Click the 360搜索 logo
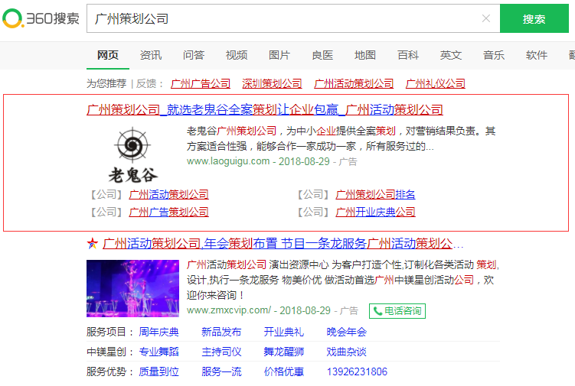The height and width of the screenshot is (386, 575). (41, 18)
